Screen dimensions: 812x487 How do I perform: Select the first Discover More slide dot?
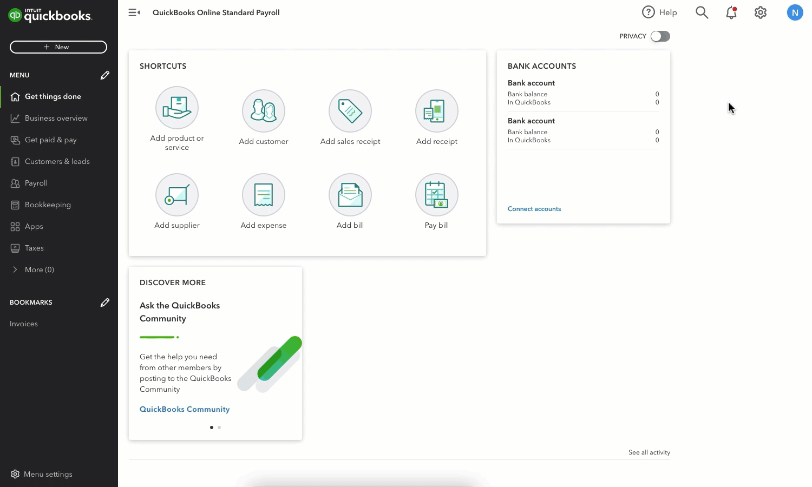[211, 427]
